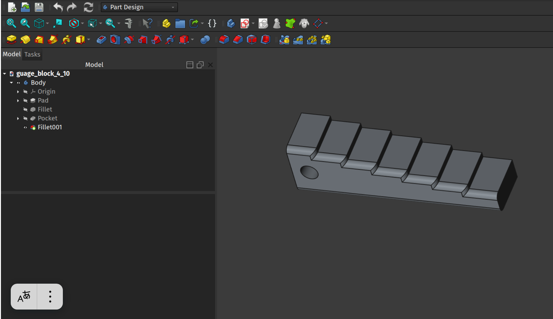Create a new document

tap(12, 7)
